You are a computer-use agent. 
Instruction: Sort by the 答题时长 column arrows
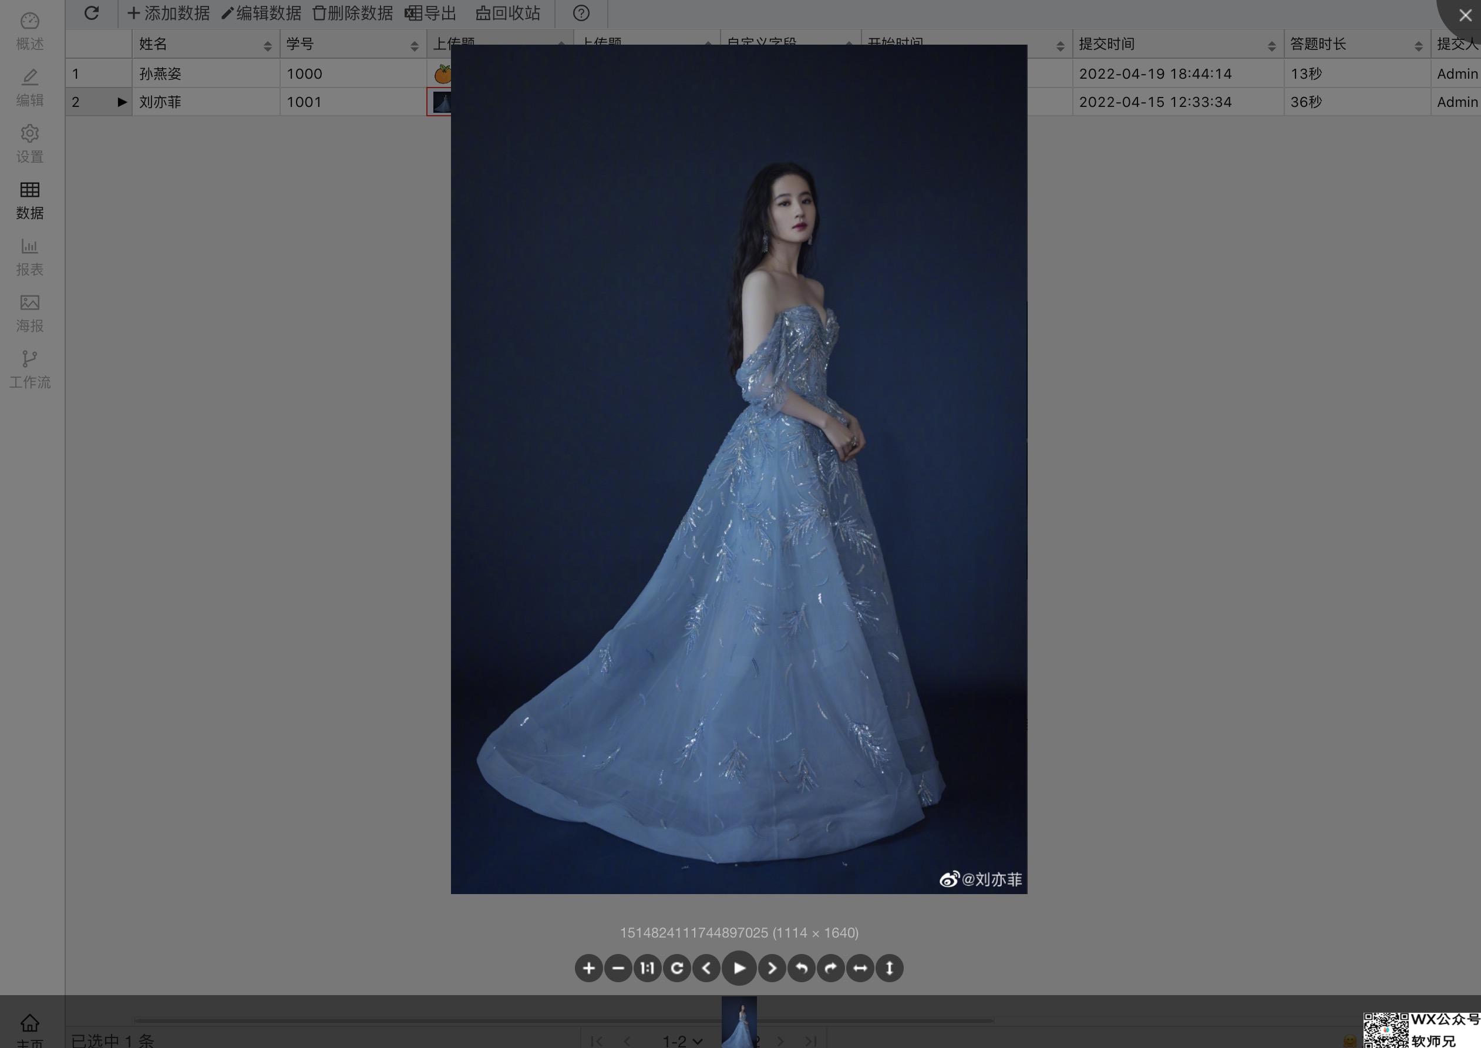1418,46
